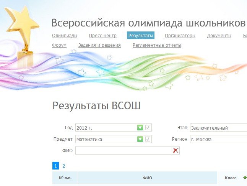The width and height of the screenshot is (247, 186).
Task: Open the Форум link
Action: tap(59, 45)
